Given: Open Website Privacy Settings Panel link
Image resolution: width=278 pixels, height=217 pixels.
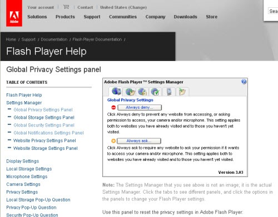Looking at the screenshot, I should pos(44,140).
